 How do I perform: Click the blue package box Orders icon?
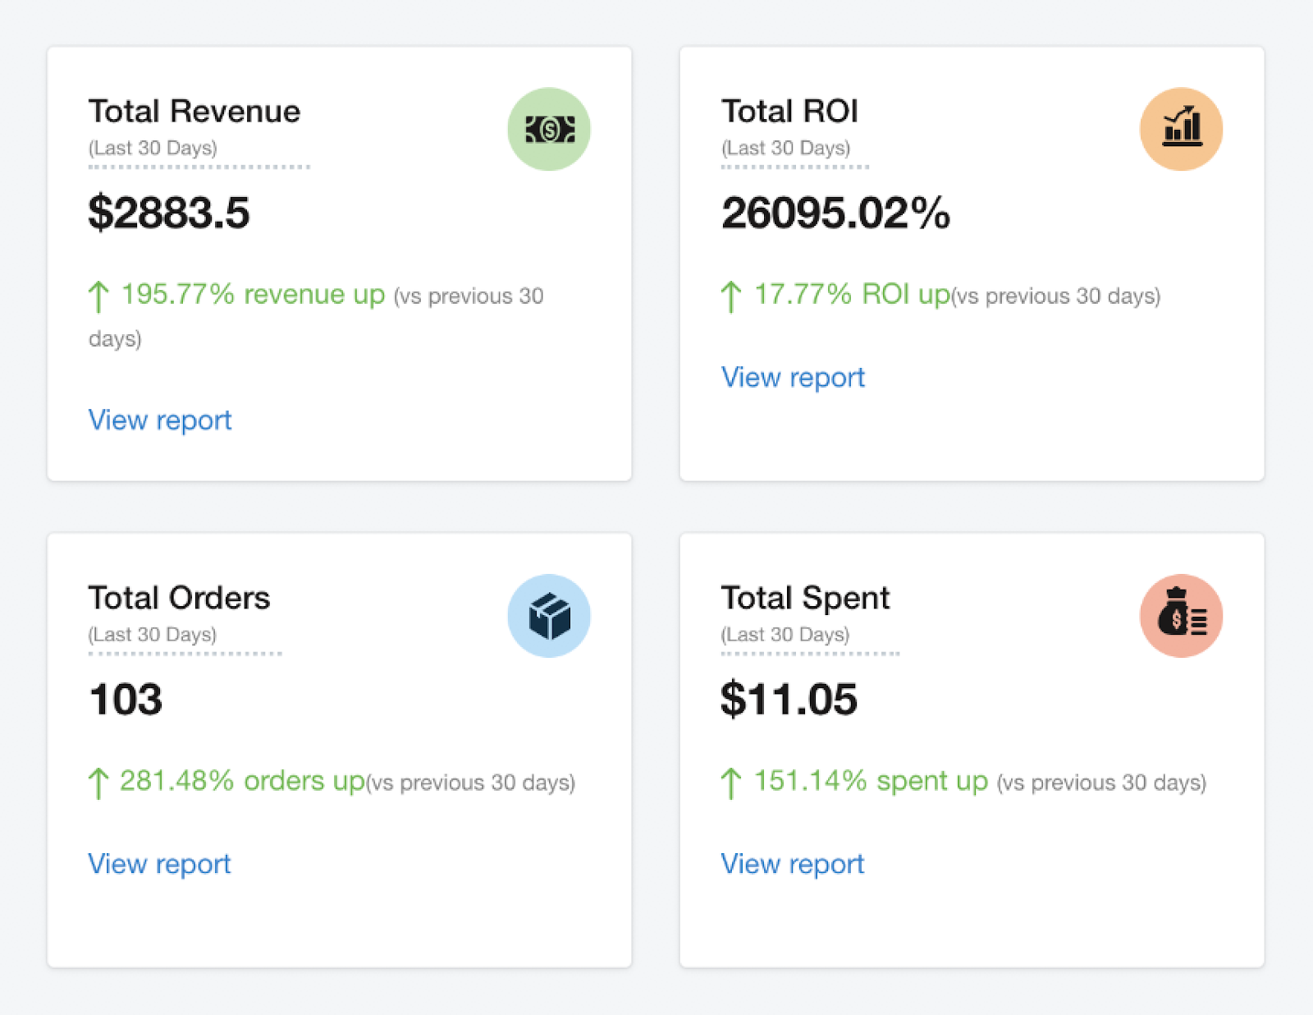pos(549,616)
